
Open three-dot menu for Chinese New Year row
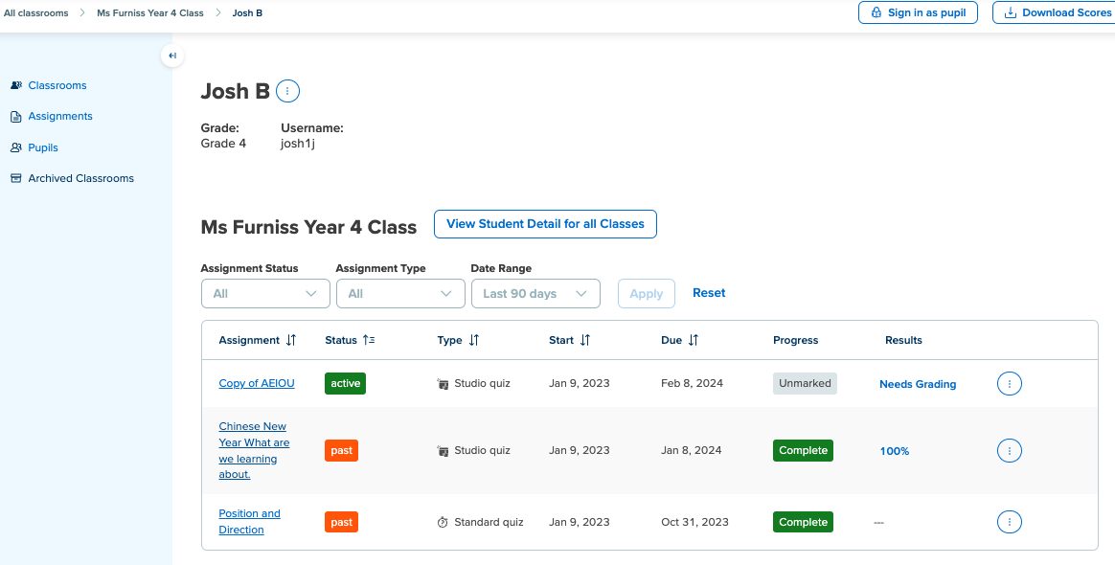pyautogui.click(x=1009, y=451)
